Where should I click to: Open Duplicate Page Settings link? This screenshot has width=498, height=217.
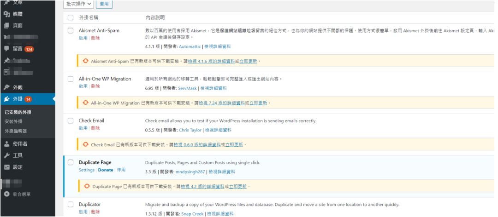click(x=86, y=170)
